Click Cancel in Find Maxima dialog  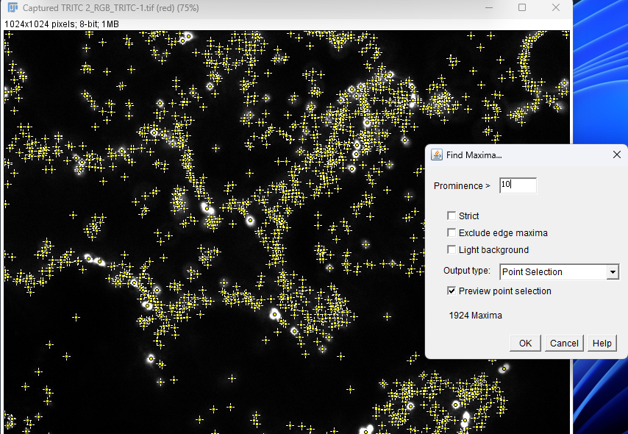coord(564,343)
